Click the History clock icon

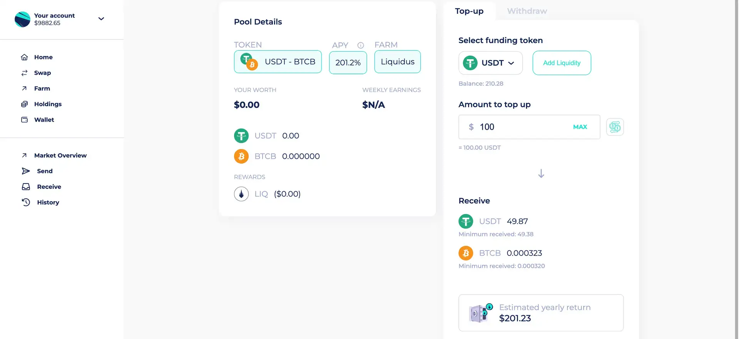coord(26,202)
